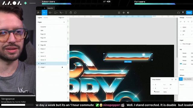This screenshot has height=108, width=193.
Task: Click the selected vector shape on canvas
Action: tap(128, 57)
